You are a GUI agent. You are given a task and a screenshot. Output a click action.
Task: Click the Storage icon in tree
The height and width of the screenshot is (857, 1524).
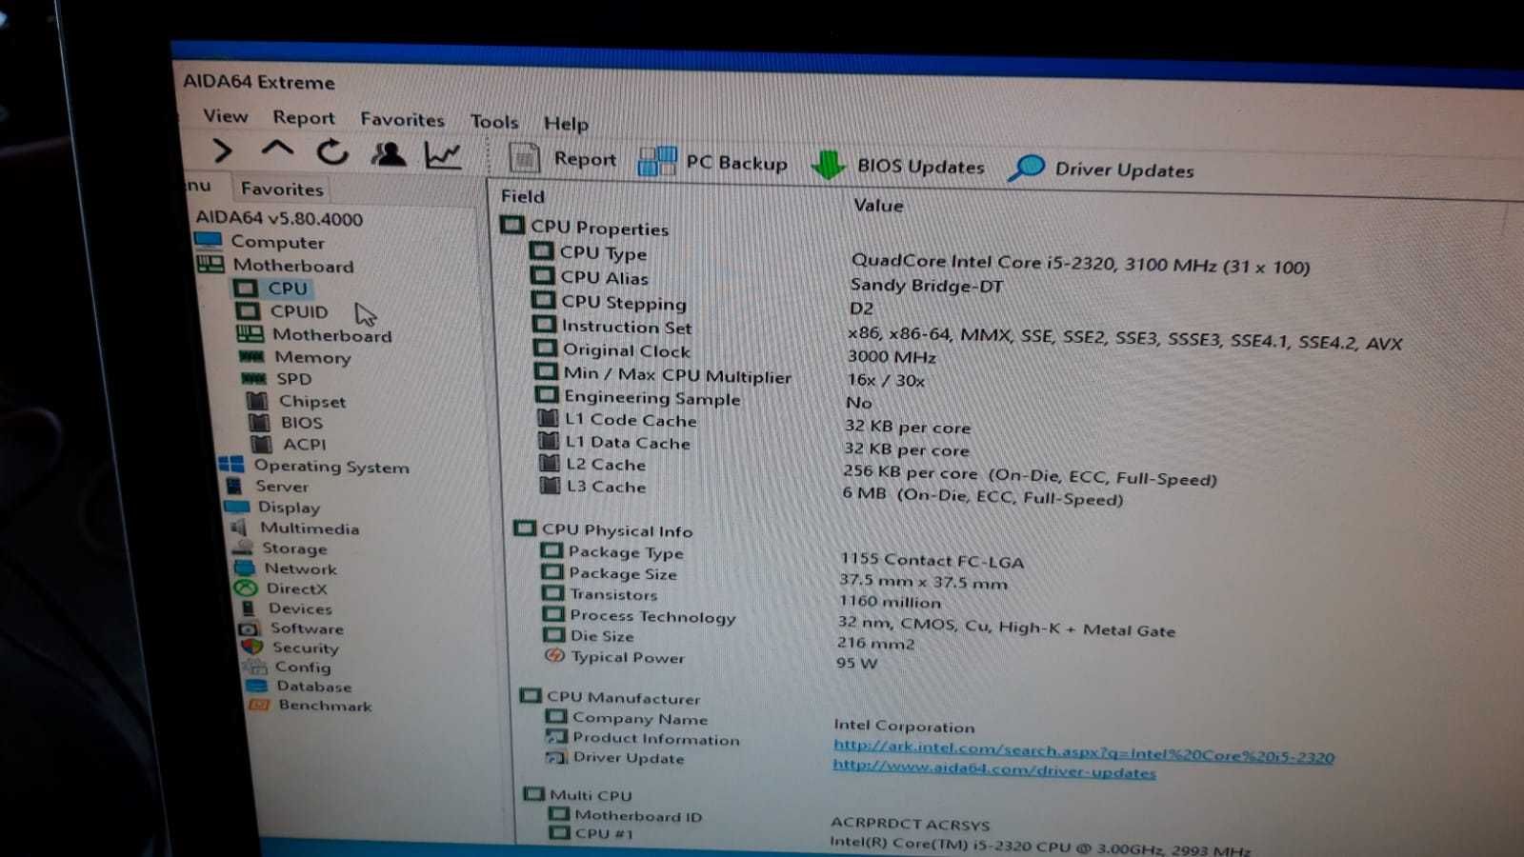pyautogui.click(x=243, y=548)
